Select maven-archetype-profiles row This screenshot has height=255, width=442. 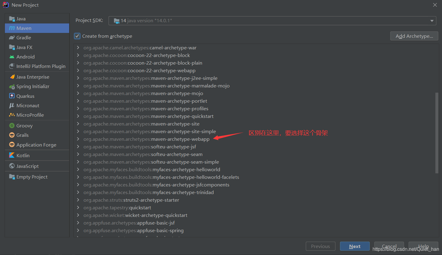tap(256, 108)
